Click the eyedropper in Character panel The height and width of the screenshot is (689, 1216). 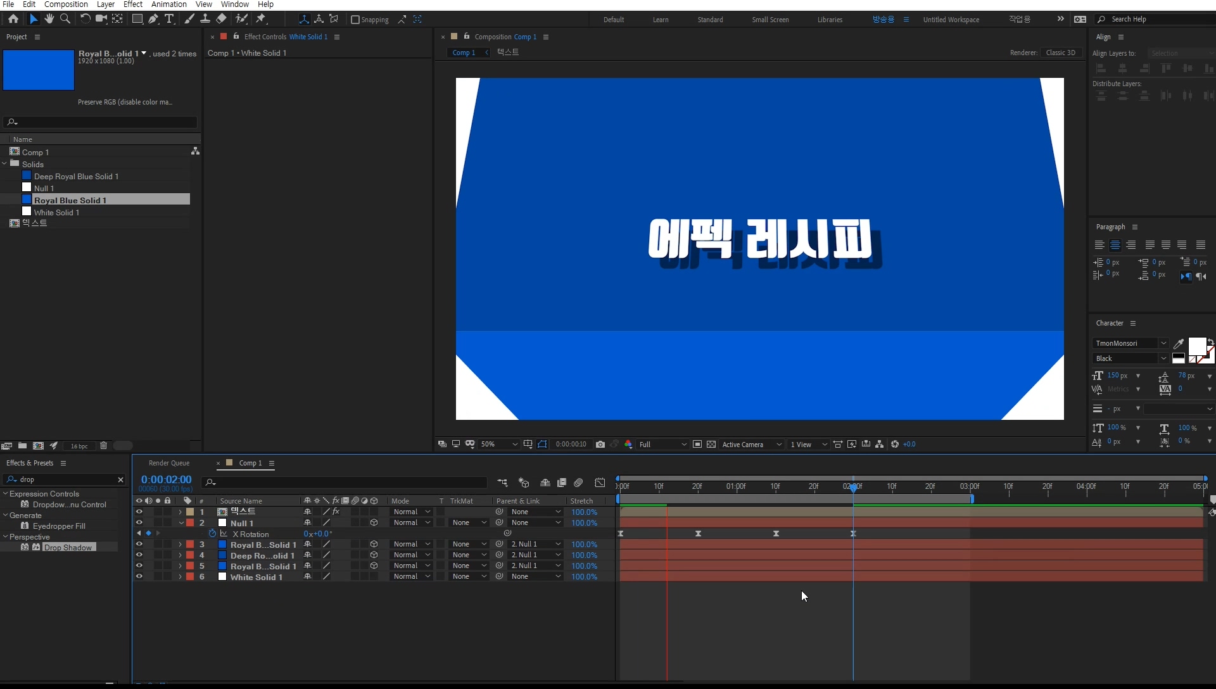click(1178, 344)
